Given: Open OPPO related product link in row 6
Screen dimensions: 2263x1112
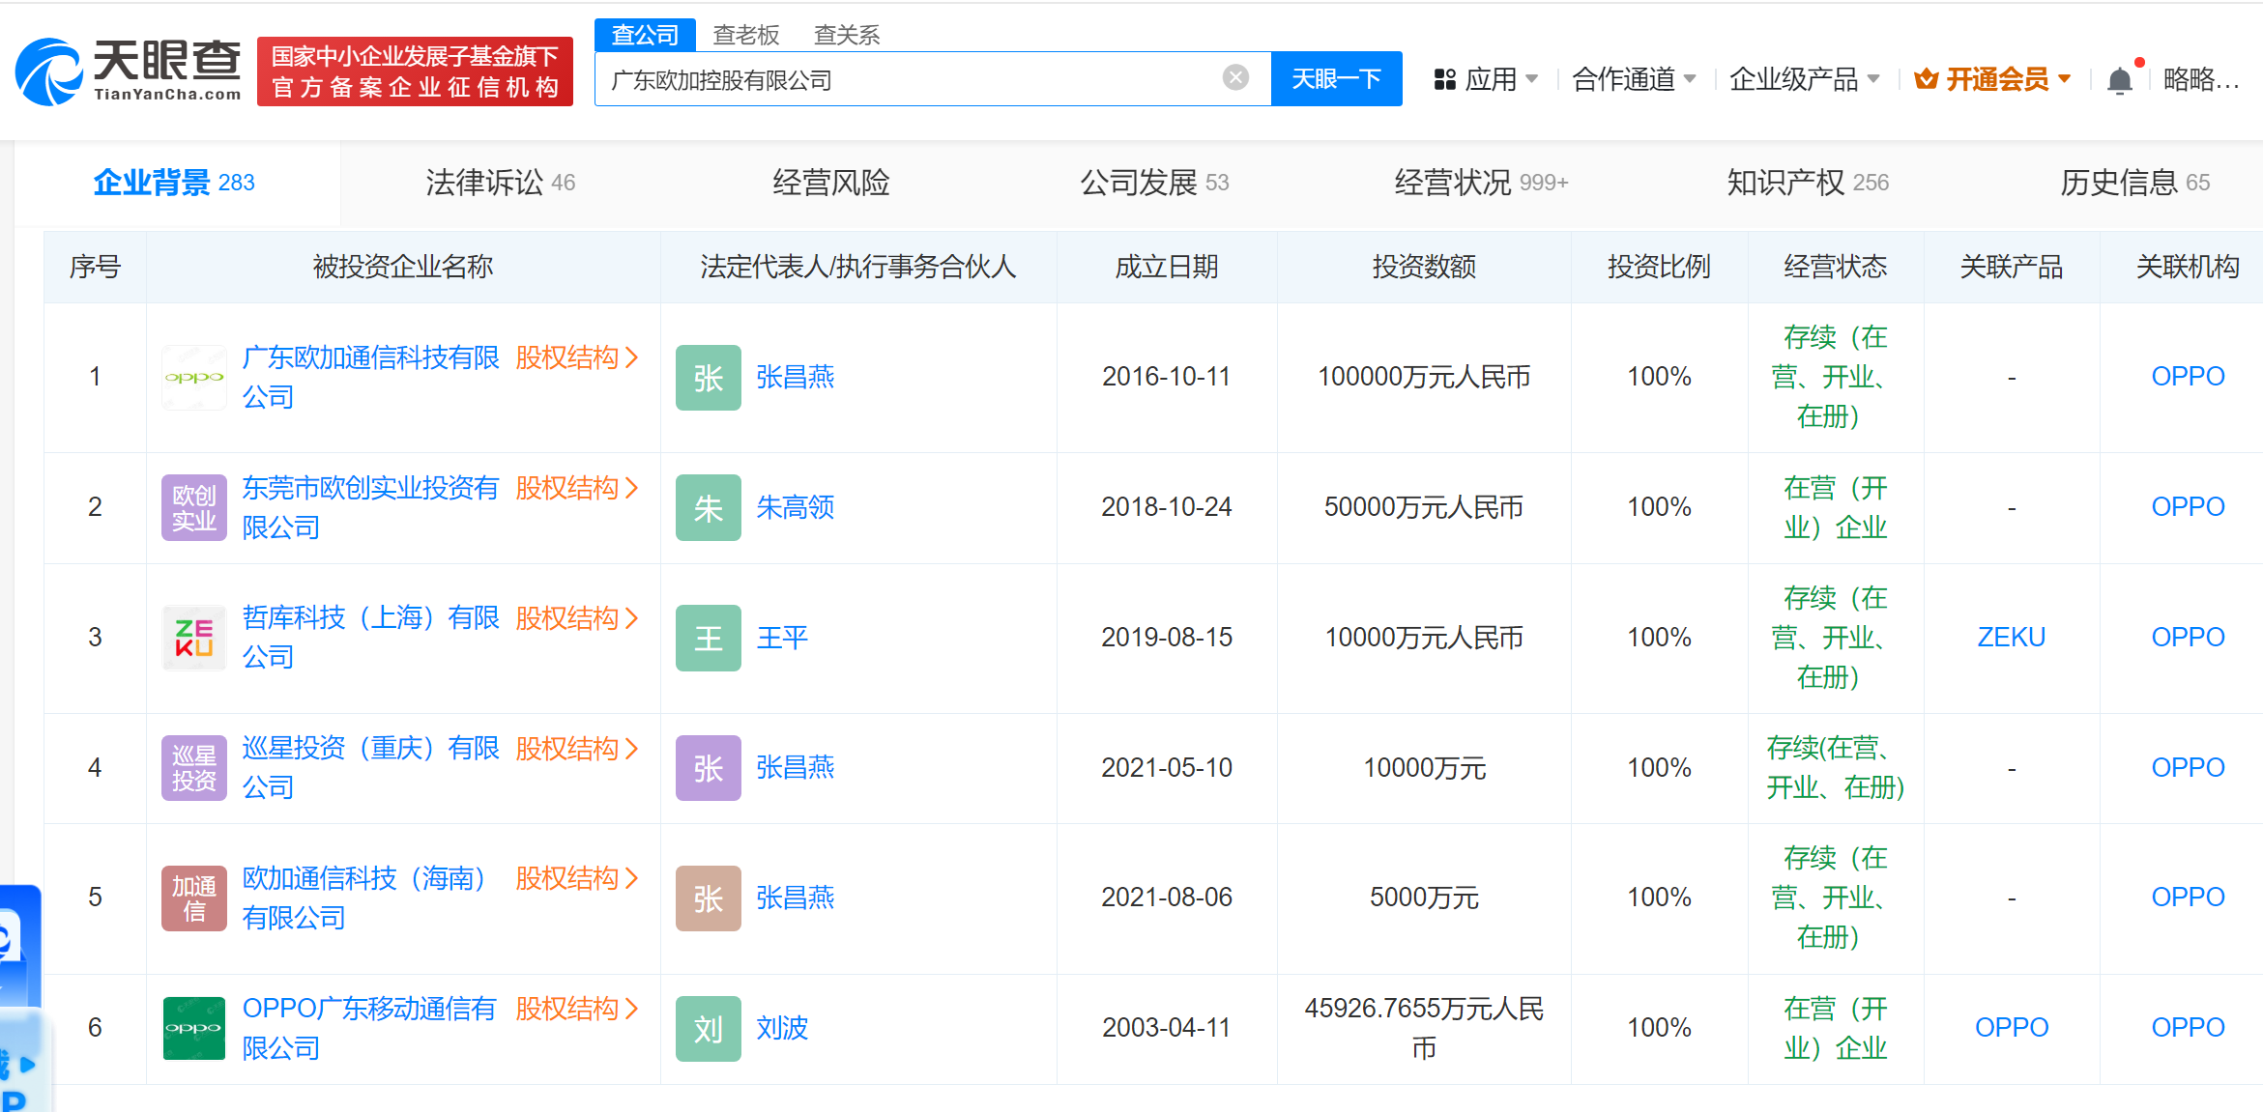Looking at the screenshot, I should click(2011, 1028).
